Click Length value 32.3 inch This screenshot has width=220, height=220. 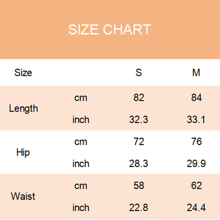[139, 120]
